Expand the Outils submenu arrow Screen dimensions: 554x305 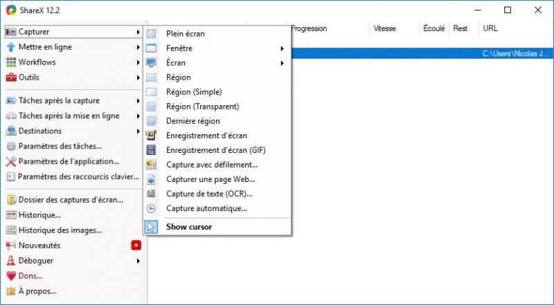pyautogui.click(x=138, y=77)
